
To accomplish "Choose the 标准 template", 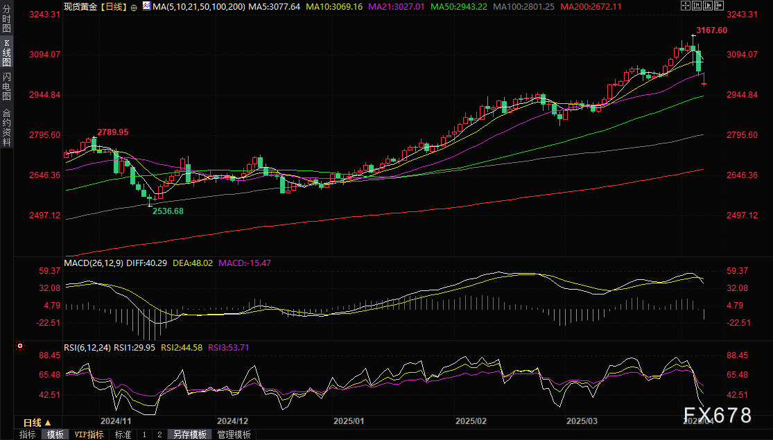I will coord(123,434).
